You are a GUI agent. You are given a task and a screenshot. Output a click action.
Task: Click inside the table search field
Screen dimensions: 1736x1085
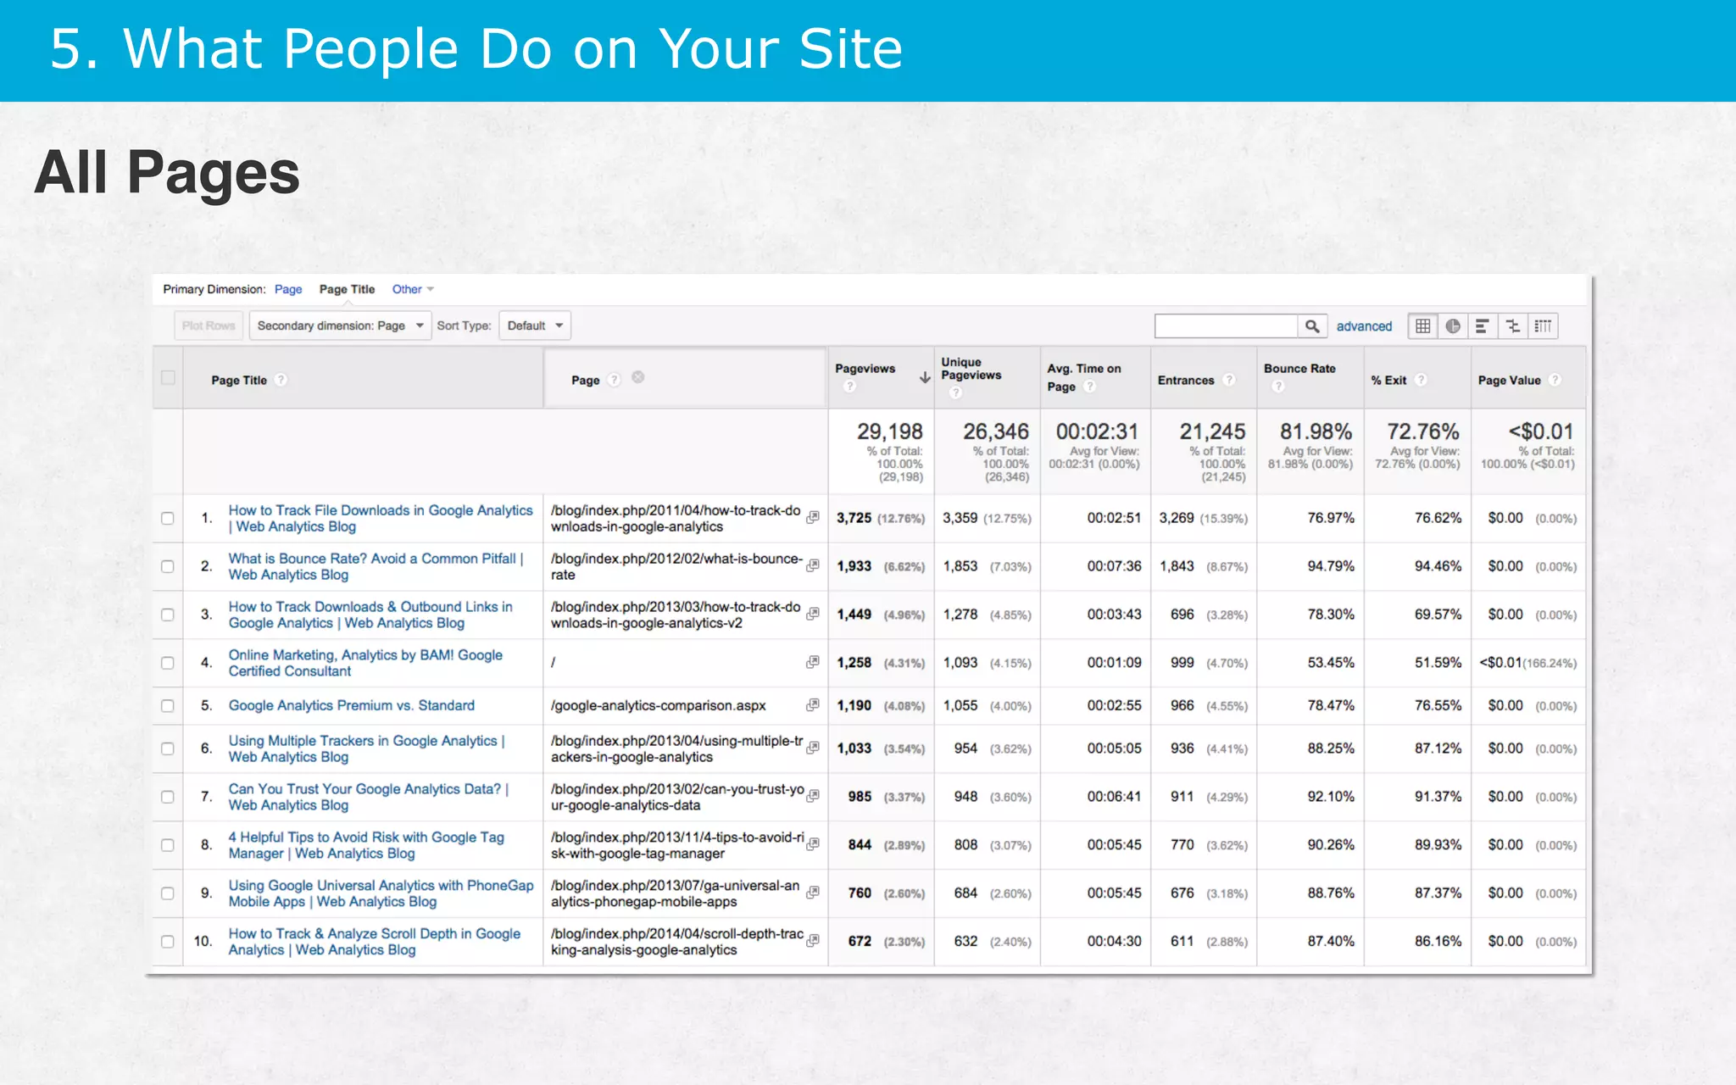pos(1226,326)
